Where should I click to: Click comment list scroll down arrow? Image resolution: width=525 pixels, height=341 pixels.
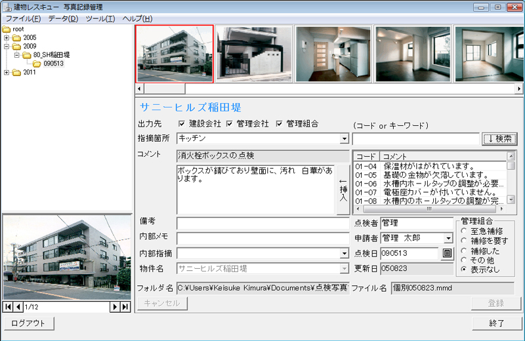pos(511,200)
